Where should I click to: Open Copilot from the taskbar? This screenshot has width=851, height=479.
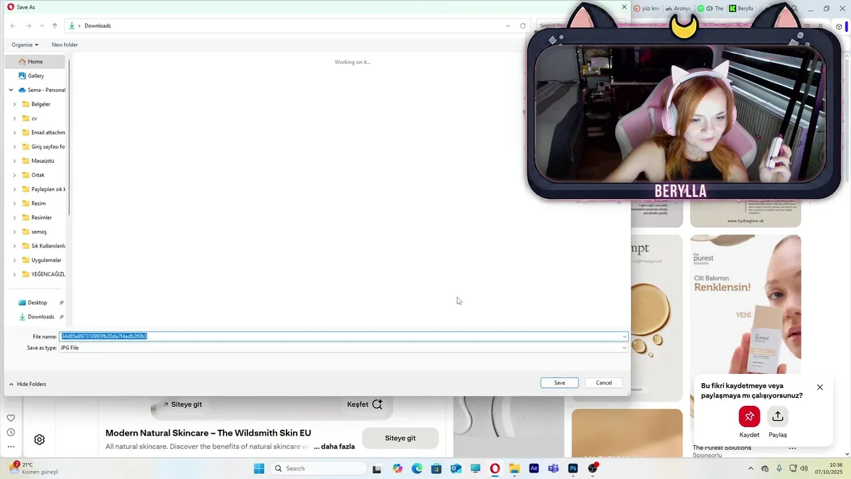click(398, 468)
